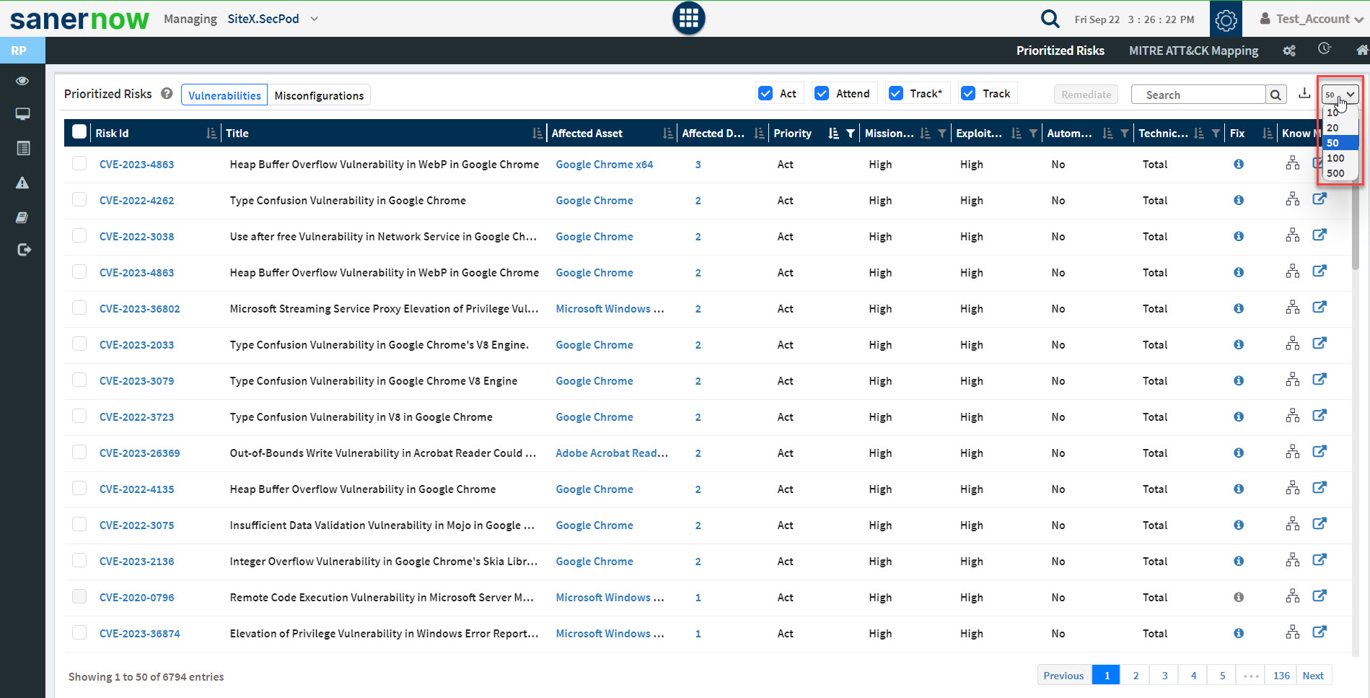Collapse the page size dropdown showing 50

(x=1340, y=95)
